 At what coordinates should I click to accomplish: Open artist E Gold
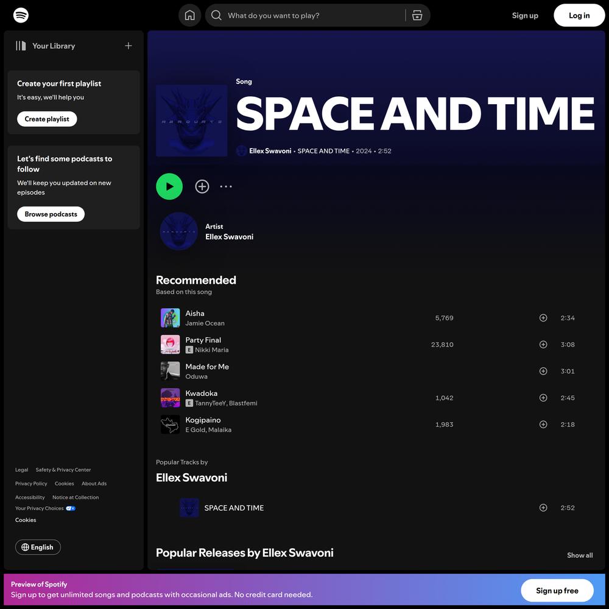click(195, 429)
